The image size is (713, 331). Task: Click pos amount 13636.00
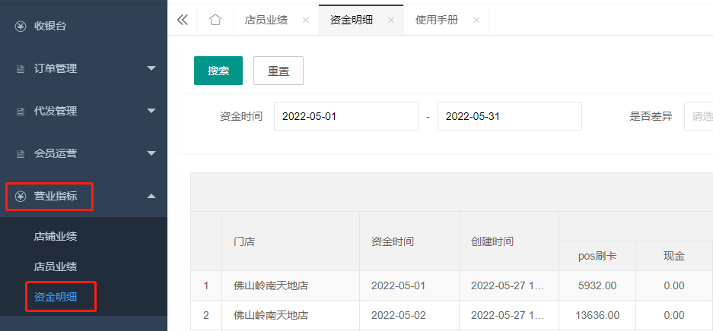(597, 315)
